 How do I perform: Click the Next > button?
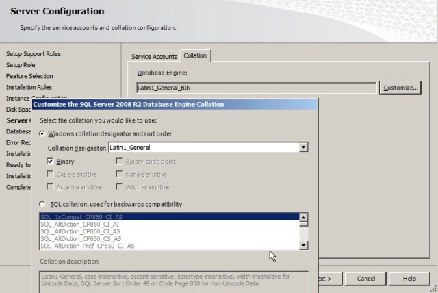(x=330, y=279)
